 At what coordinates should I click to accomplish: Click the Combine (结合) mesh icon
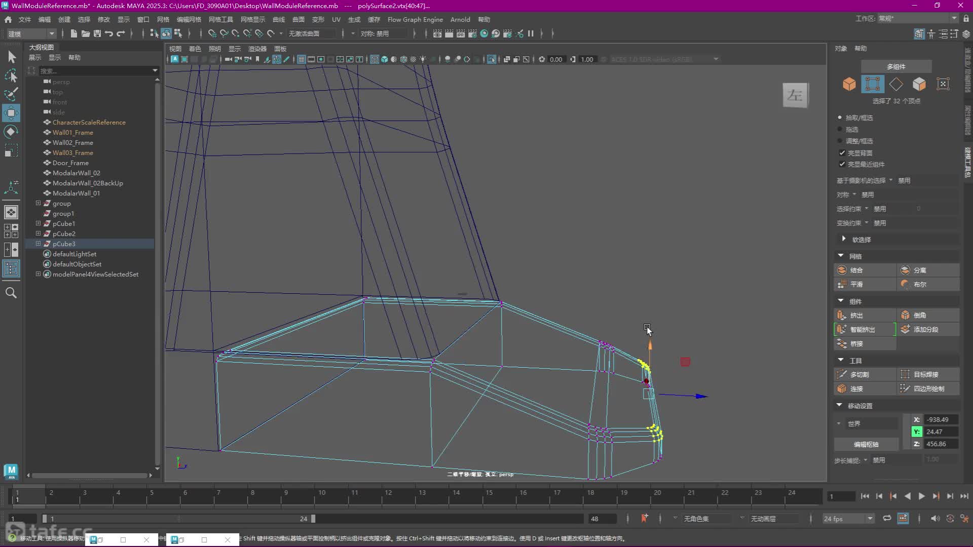pyautogui.click(x=842, y=270)
